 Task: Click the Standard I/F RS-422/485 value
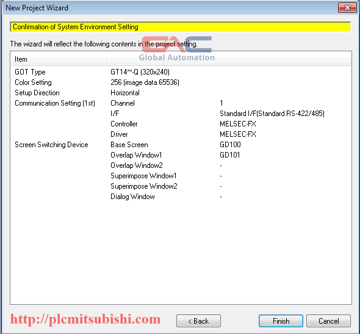point(272,114)
